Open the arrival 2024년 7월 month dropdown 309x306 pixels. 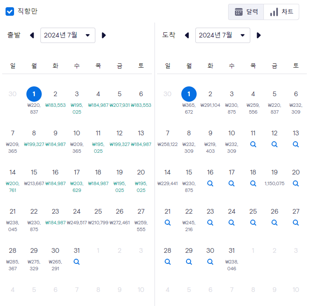pyautogui.click(x=223, y=35)
